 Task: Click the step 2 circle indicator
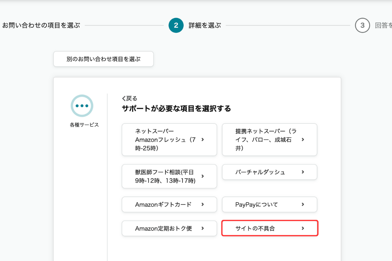(176, 25)
